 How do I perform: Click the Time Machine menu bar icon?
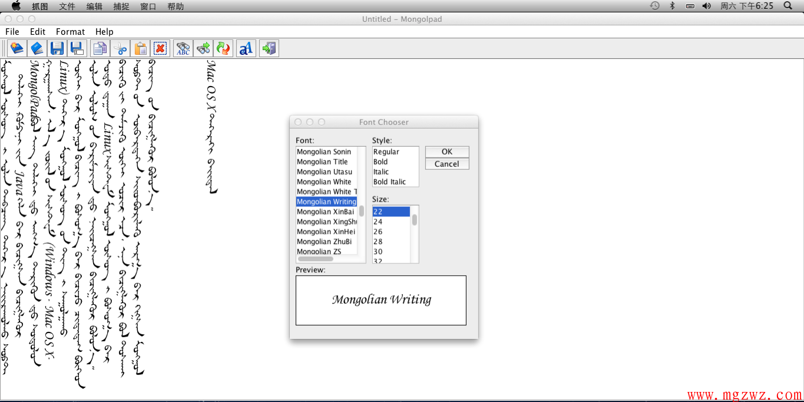(x=654, y=6)
